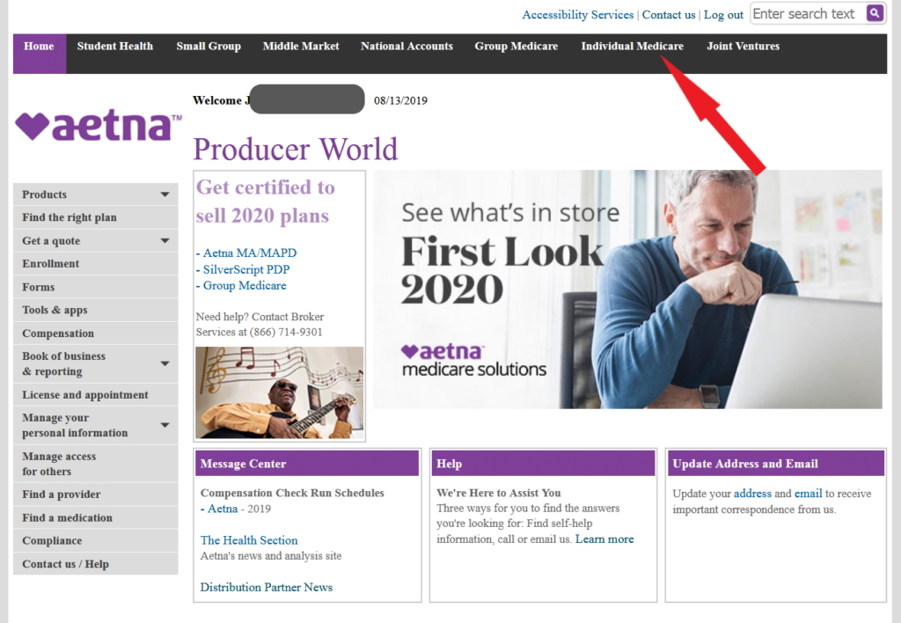The height and width of the screenshot is (623, 901).
Task: Expand Manage your personal information arrow
Action: point(165,425)
